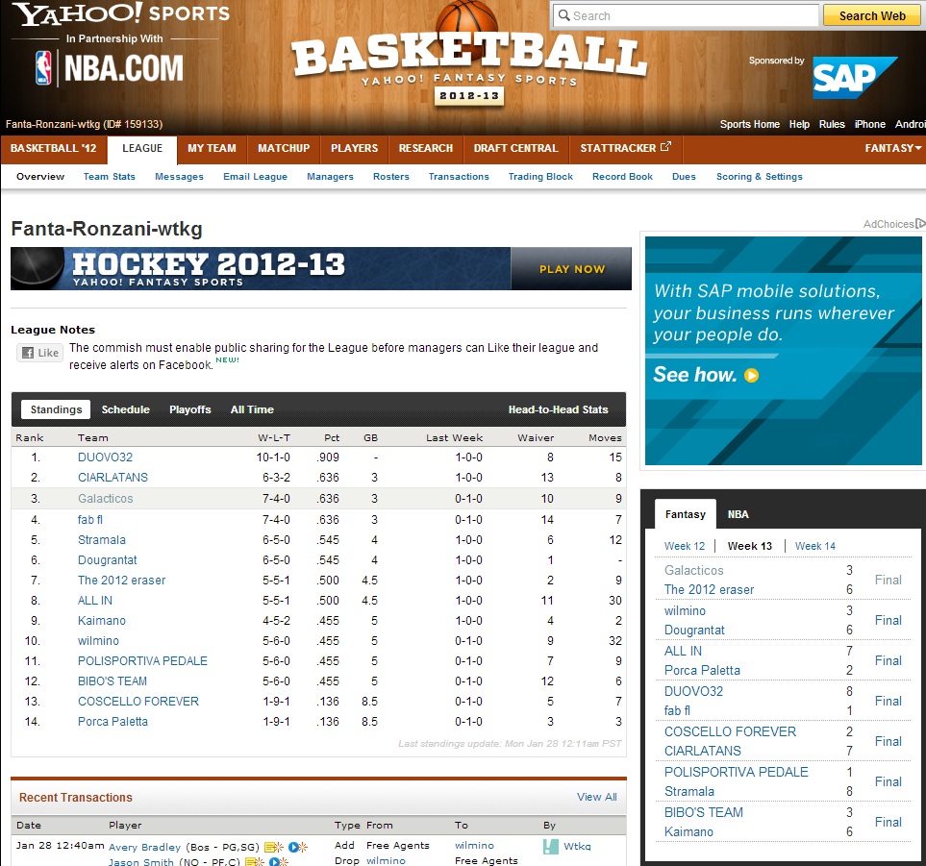This screenshot has height=866, width=926.
Task: Click the Facebook Like button
Action: 39,353
